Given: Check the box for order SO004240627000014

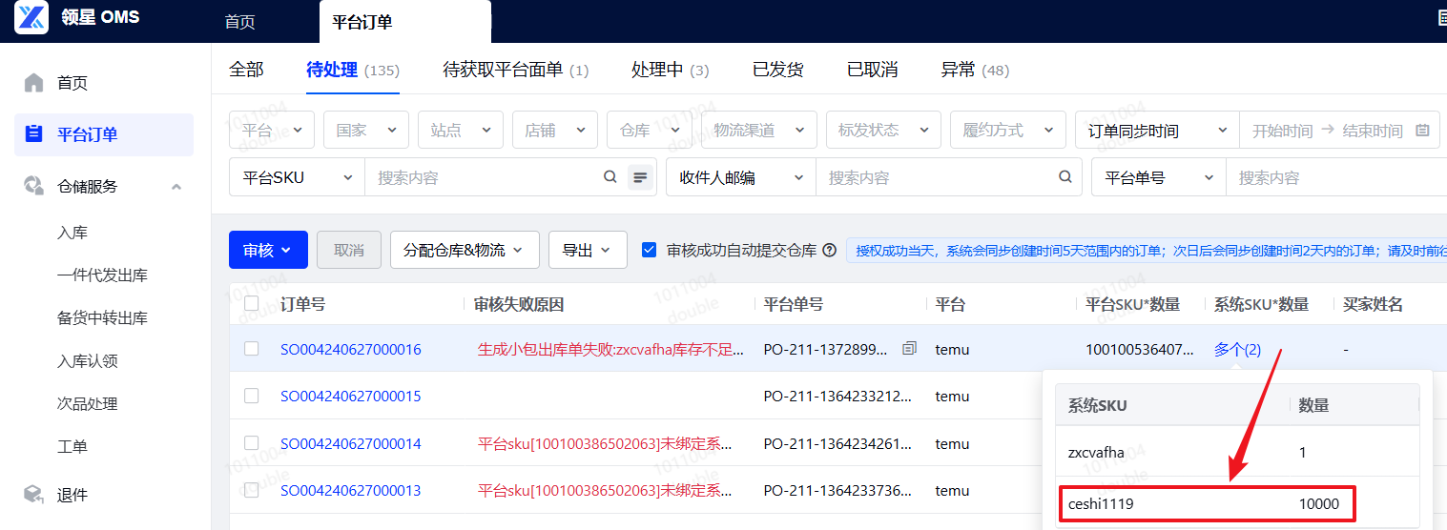Looking at the screenshot, I should click(x=252, y=443).
